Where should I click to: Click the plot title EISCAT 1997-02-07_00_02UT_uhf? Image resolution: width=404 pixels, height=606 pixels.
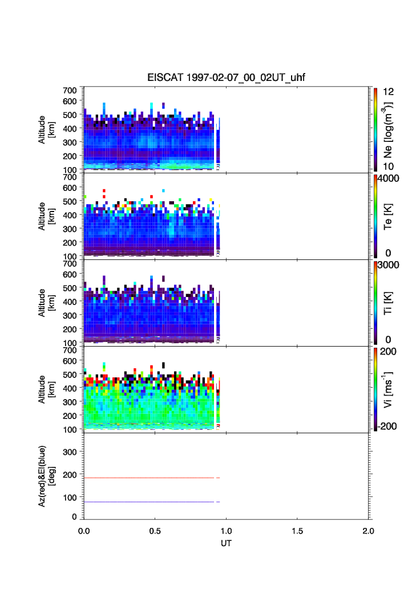226,78
